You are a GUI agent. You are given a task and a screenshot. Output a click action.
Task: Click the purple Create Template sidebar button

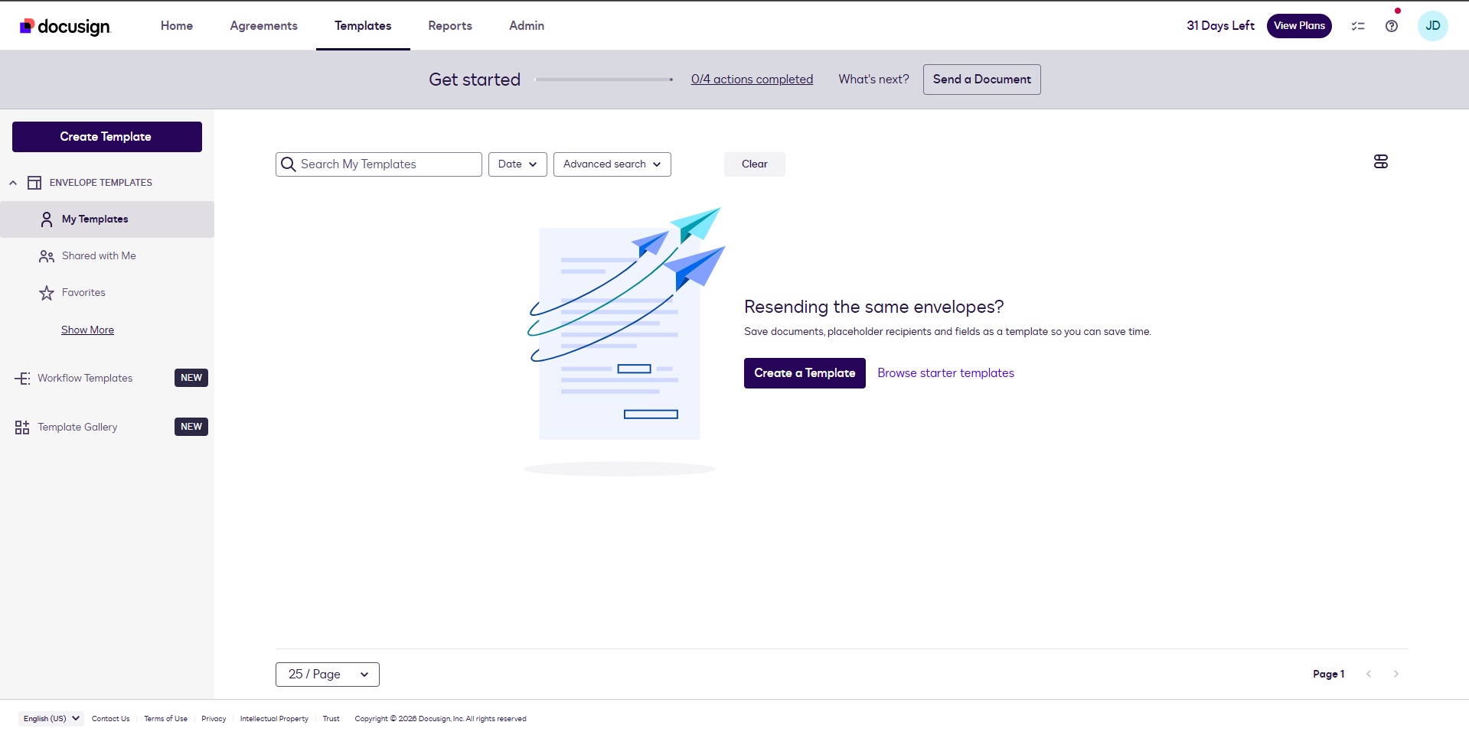tap(107, 137)
